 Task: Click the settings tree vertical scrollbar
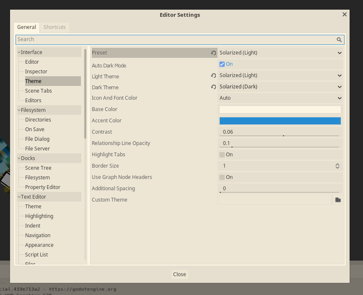85,94
